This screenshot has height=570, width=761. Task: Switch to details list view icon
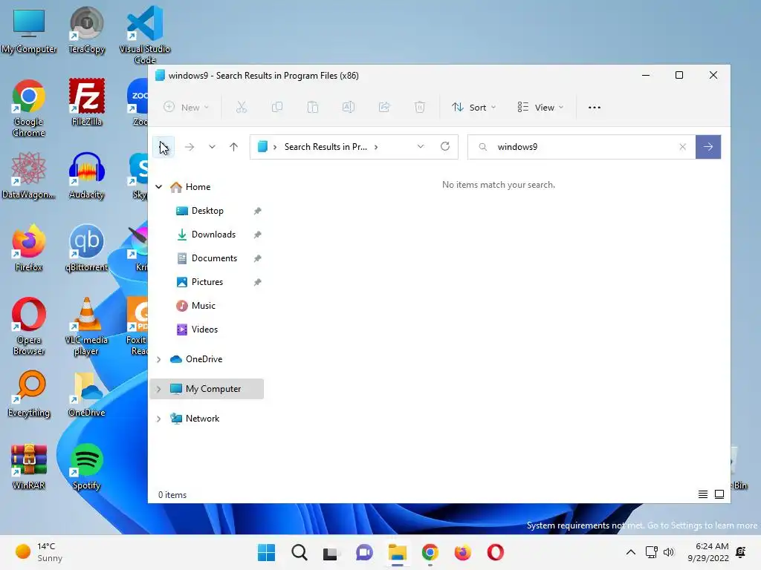[703, 494]
